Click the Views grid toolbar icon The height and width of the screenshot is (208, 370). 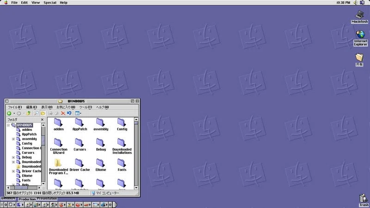[77, 113]
